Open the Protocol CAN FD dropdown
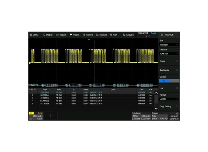Screen dimensions: 208x152 point(169,54)
